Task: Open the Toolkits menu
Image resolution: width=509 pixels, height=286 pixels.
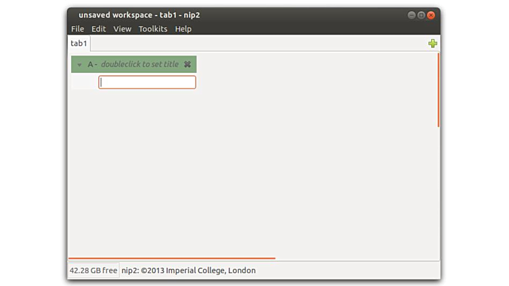Action: point(153,29)
